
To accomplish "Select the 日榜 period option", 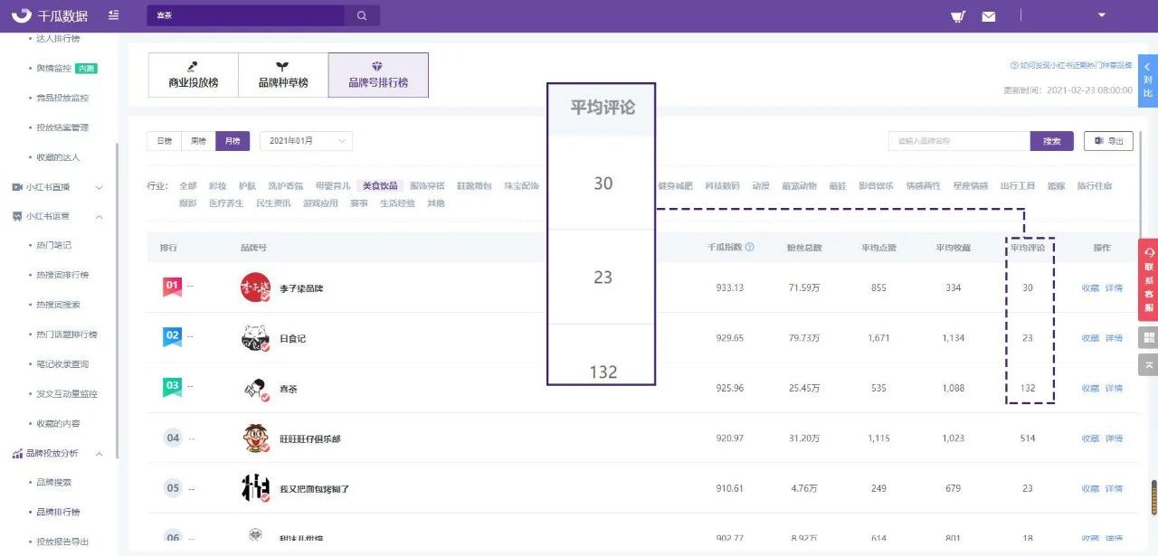I will coord(164,141).
